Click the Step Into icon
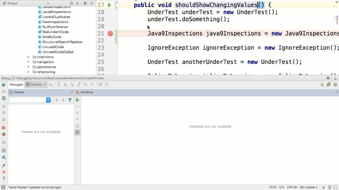Viewport: 339px width, 190px height. (65, 84)
